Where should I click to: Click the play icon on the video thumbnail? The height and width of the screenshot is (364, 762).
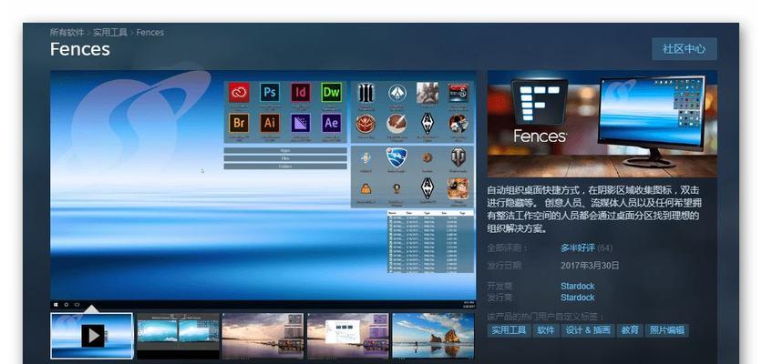(93, 336)
